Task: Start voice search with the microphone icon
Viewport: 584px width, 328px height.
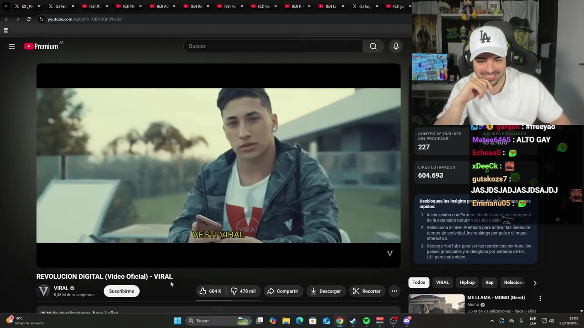Action: 396,46
